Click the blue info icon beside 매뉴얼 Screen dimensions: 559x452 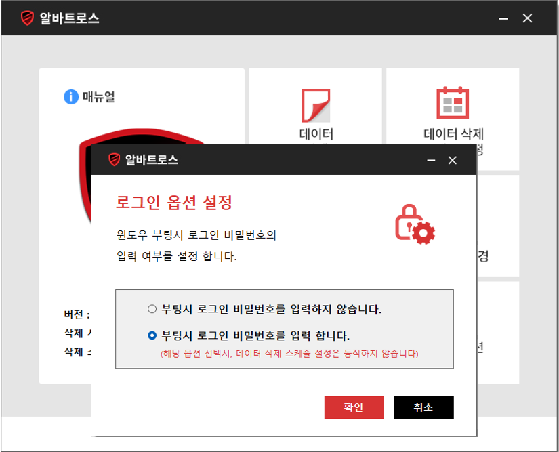(71, 97)
